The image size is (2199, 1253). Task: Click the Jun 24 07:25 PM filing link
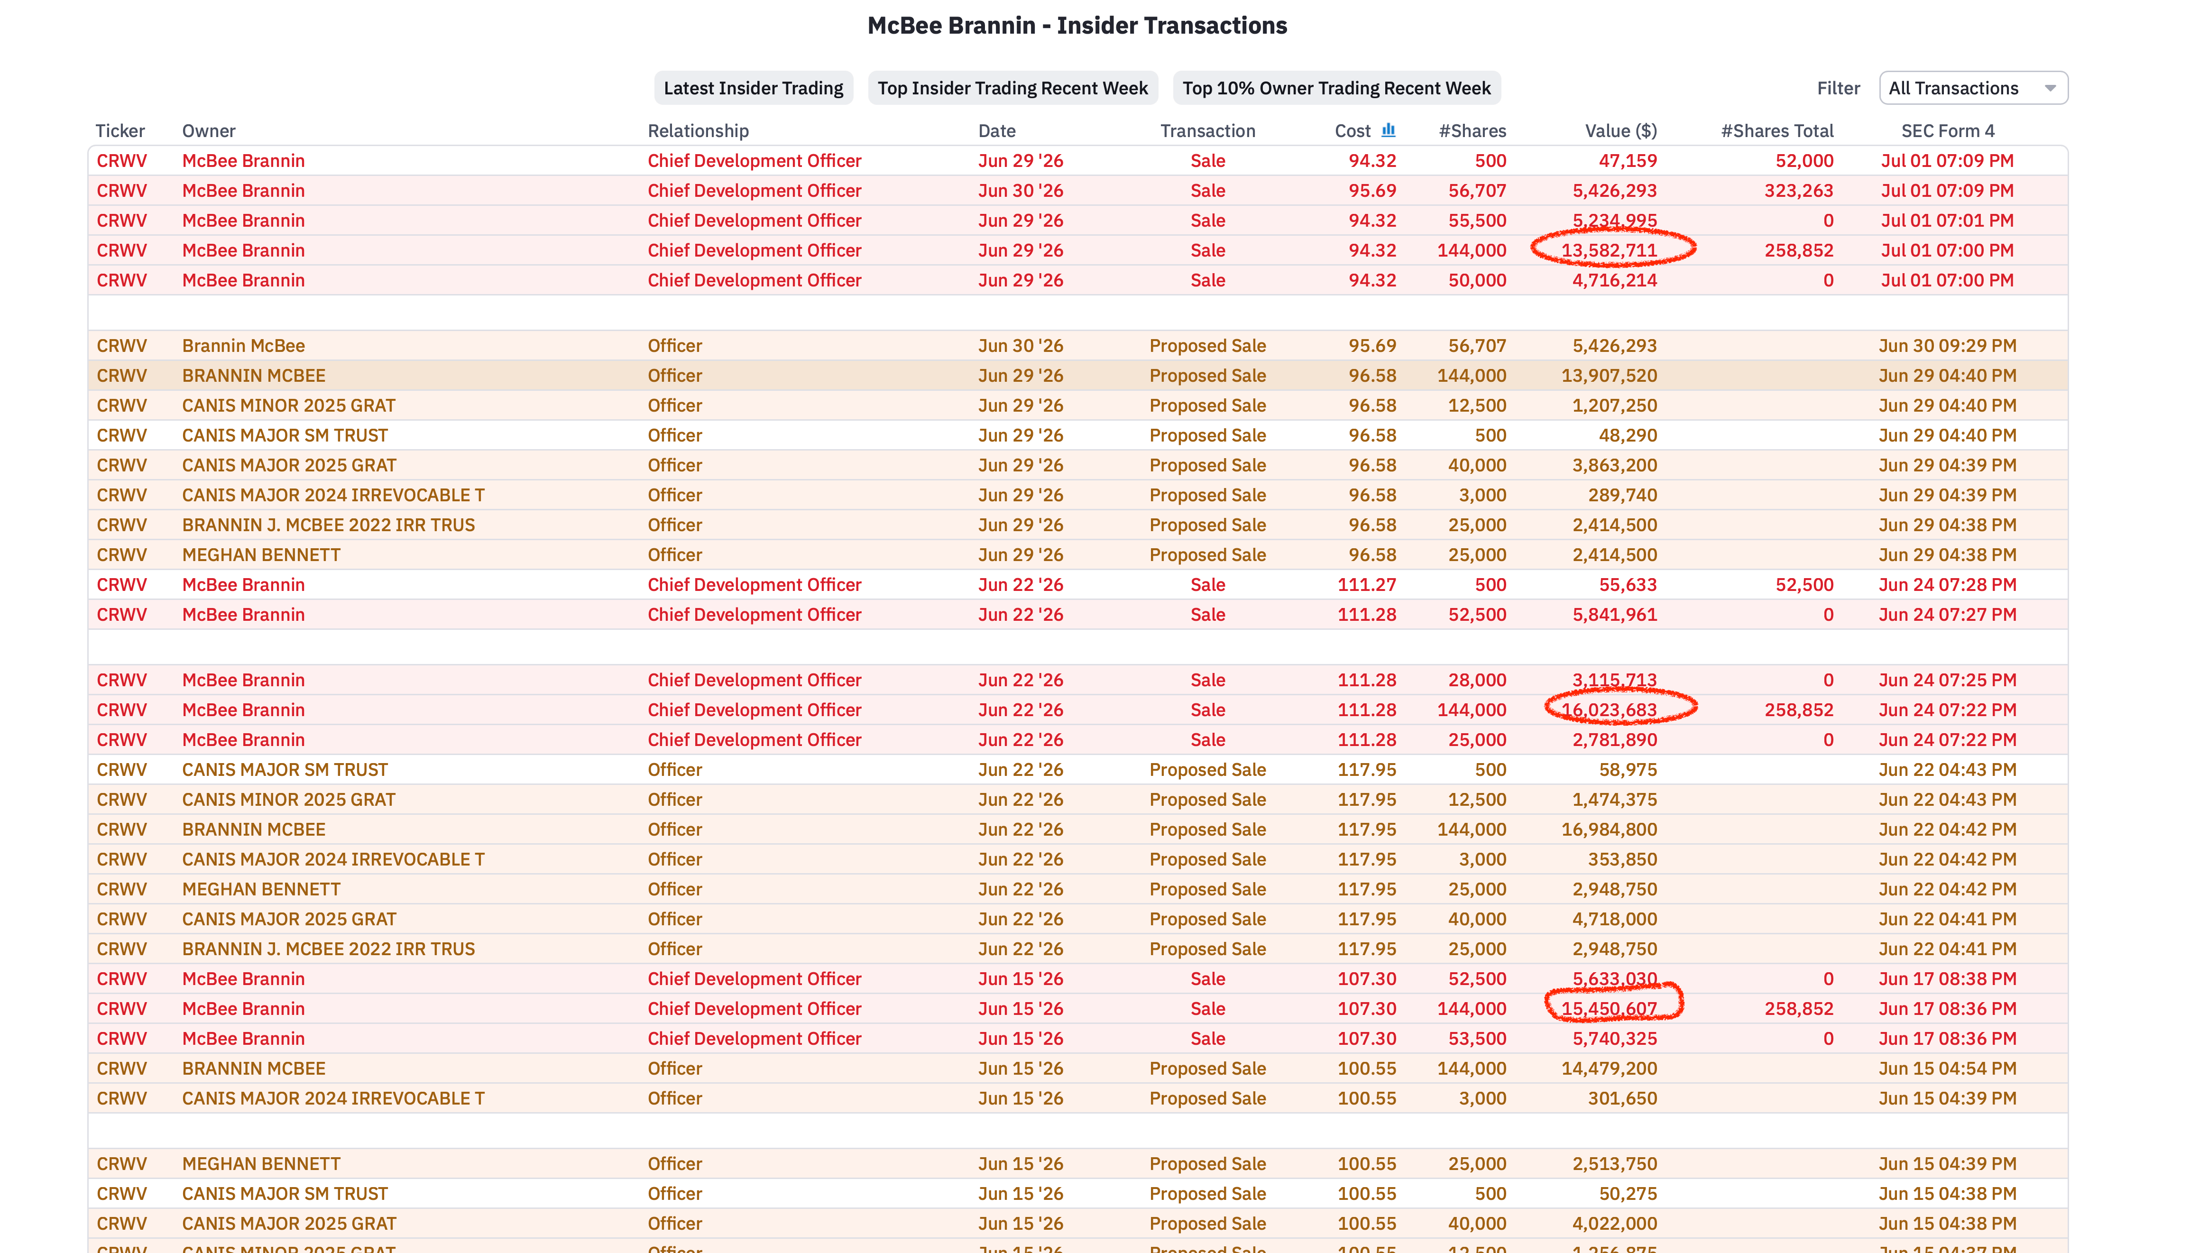[1947, 680]
